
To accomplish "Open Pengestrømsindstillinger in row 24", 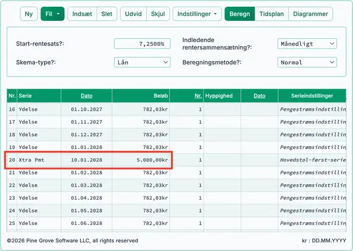I will tap(312, 211).
